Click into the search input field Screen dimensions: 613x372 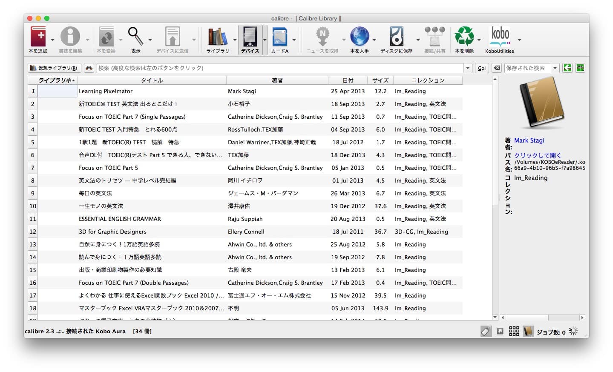tap(279, 68)
